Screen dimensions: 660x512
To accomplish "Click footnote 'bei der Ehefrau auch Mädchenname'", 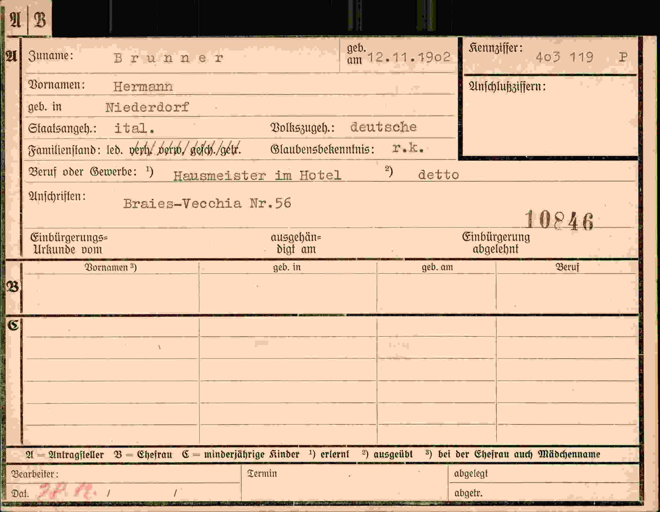I will [519, 454].
